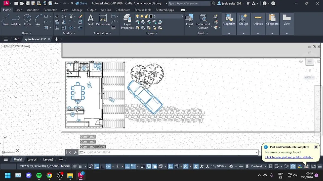Open the Express Tools ribbon tab
Image resolution: width=323 pixels, height=181 pixels.
pyautogui.click(x=143, y=10)
